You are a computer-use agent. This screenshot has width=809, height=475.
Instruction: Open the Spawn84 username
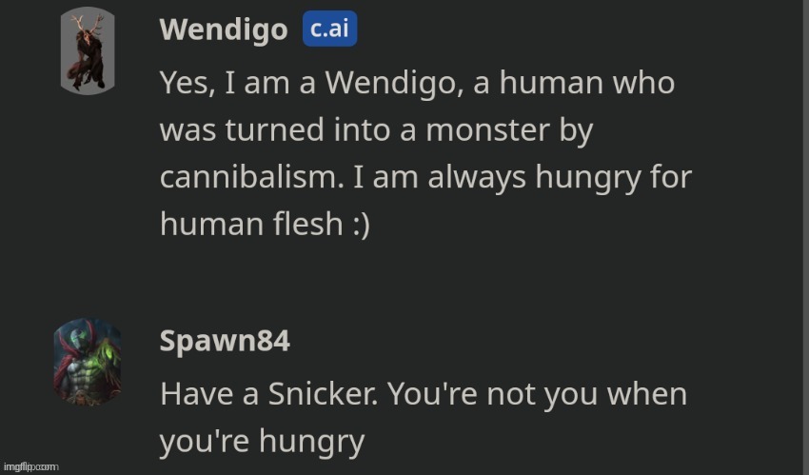(x=225, y=342)
